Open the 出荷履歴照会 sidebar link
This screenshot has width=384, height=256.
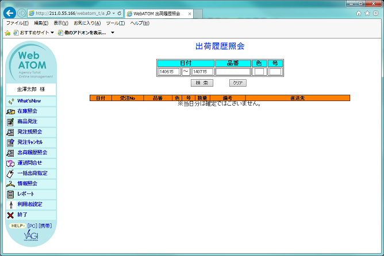[x=32, y=153]
